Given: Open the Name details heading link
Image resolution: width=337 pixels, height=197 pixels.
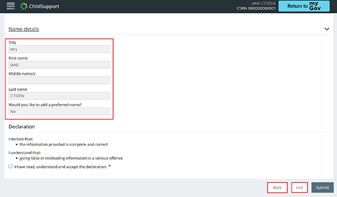Looking at the screenshot, I should (24, 29).
